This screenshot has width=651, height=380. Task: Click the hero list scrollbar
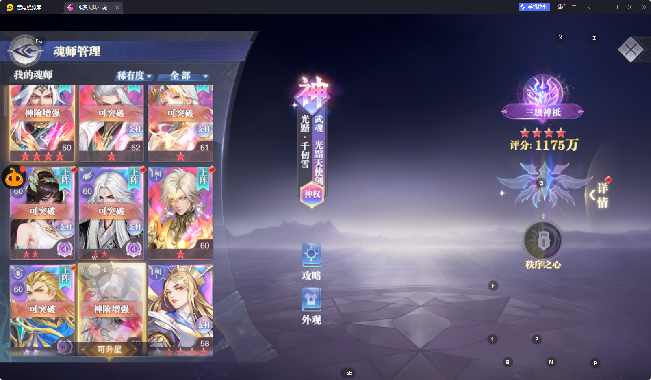point(5,102)
